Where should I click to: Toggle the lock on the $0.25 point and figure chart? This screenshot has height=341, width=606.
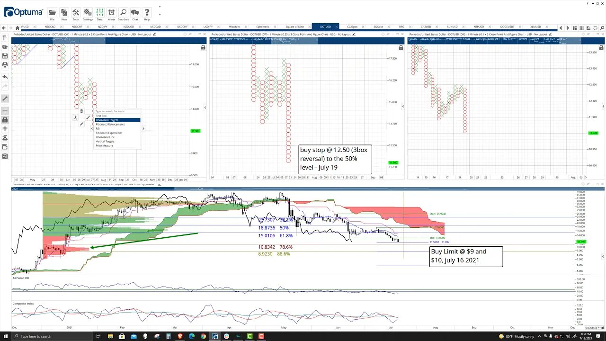[401, 47]
